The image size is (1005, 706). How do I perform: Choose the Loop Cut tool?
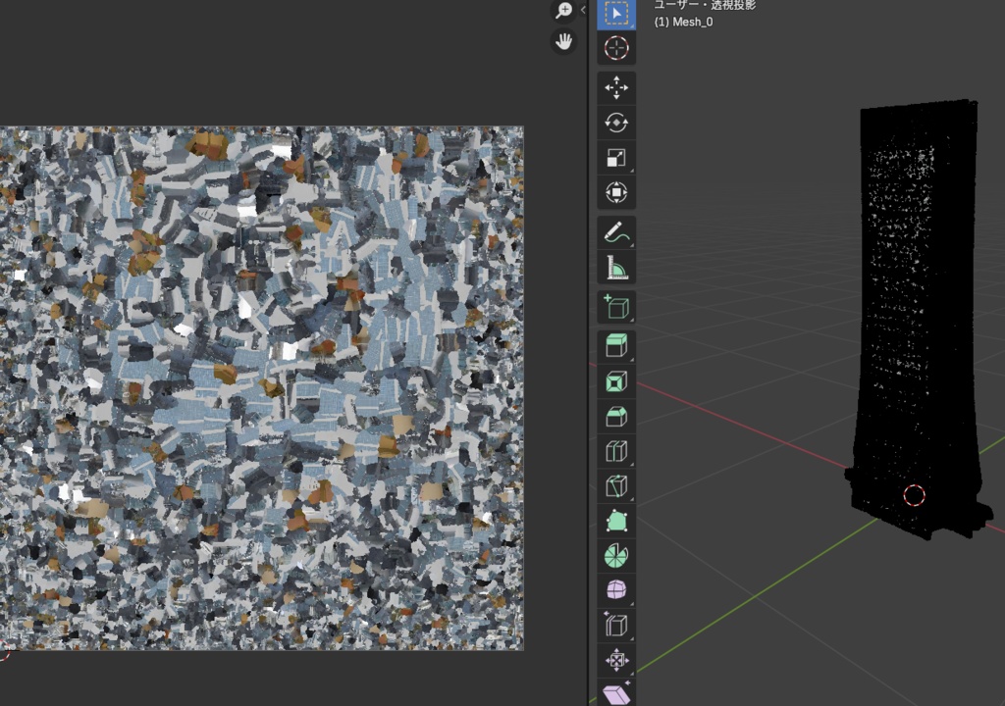(616, 451)
